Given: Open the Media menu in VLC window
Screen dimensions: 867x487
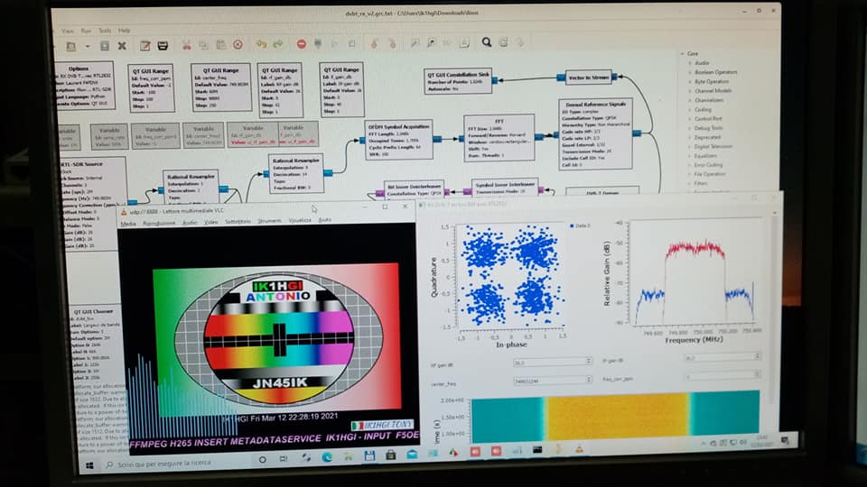Looking at the screenshot, I should 128,224.
